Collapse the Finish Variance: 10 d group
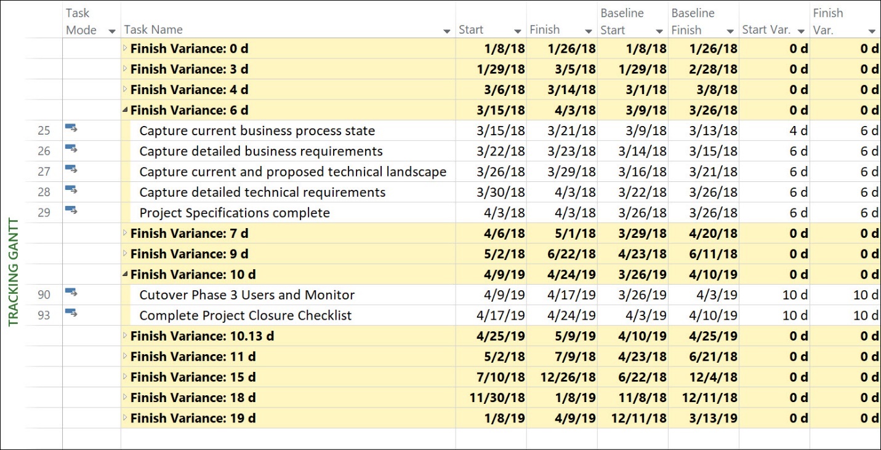Image resolution: width=881 pixels, height=450 pixels. pos(126,274)
